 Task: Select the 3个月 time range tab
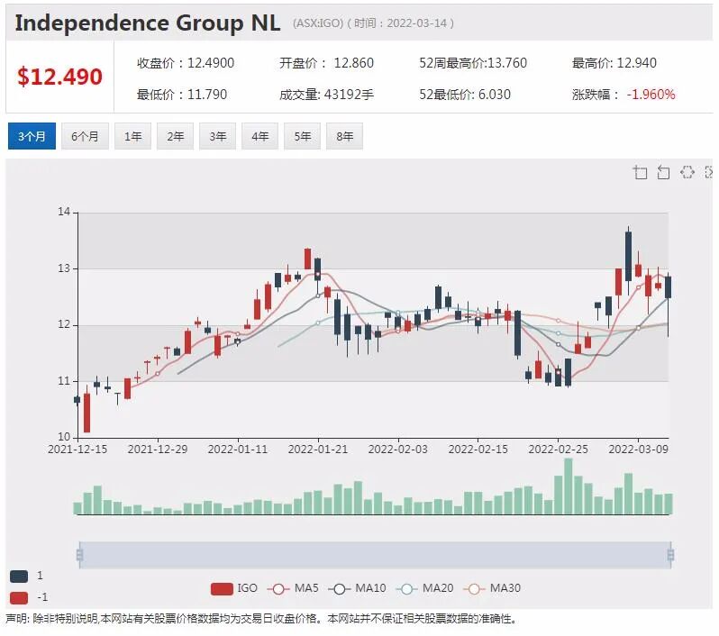coord(32,136)
